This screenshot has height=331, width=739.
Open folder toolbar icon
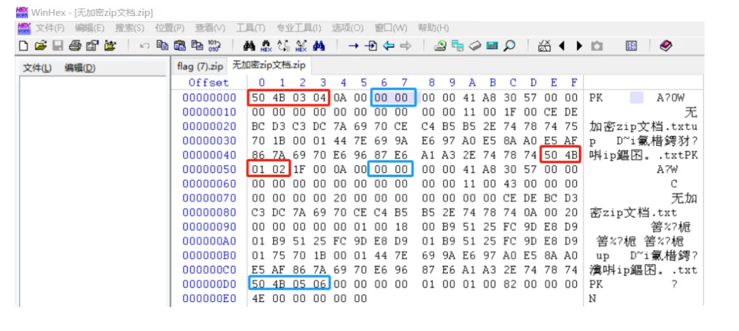pos(110,46)
